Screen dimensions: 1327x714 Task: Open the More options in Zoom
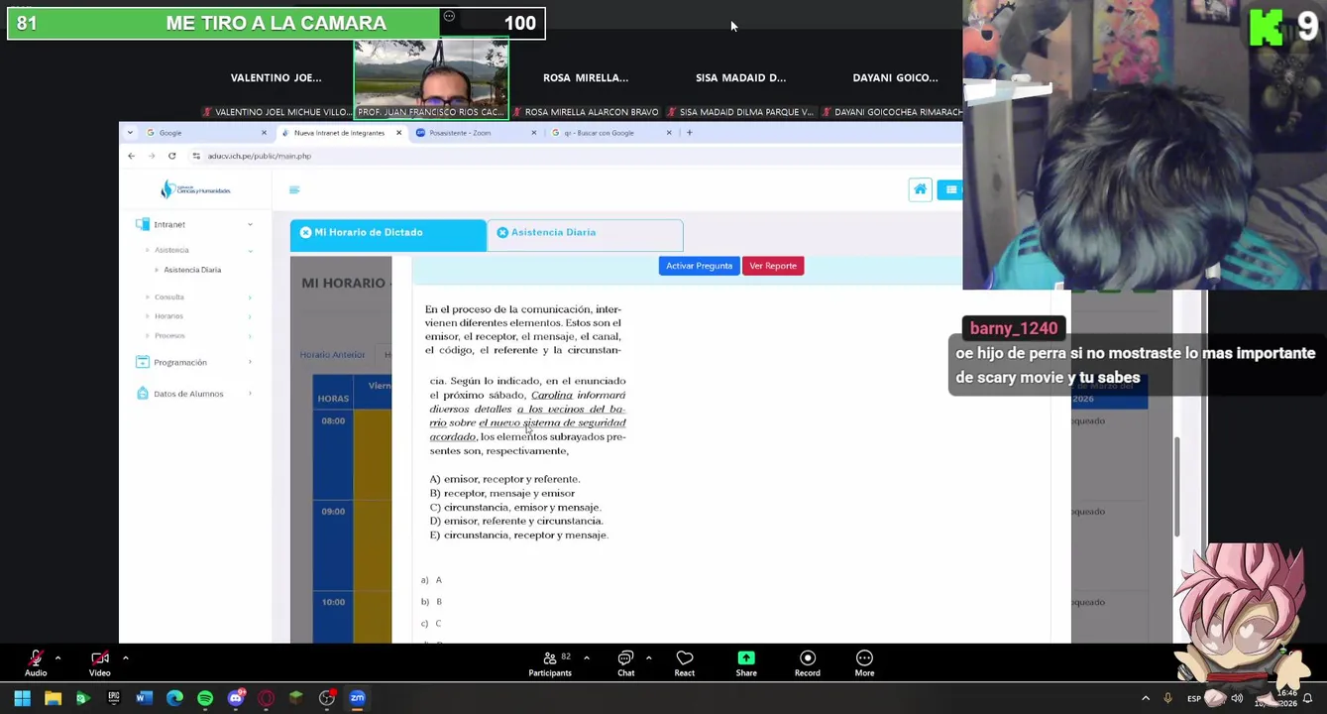click(x=864, y=663)
